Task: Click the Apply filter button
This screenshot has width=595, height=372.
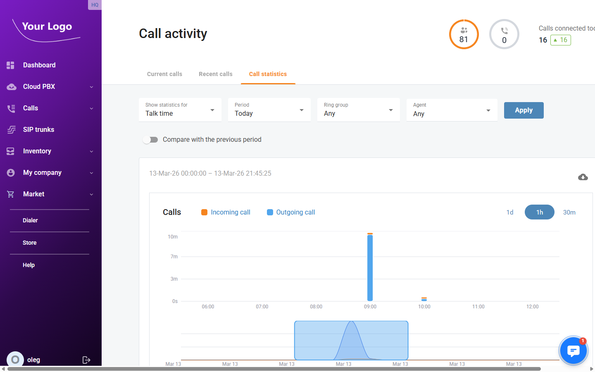Action: [x=524, y=110]
